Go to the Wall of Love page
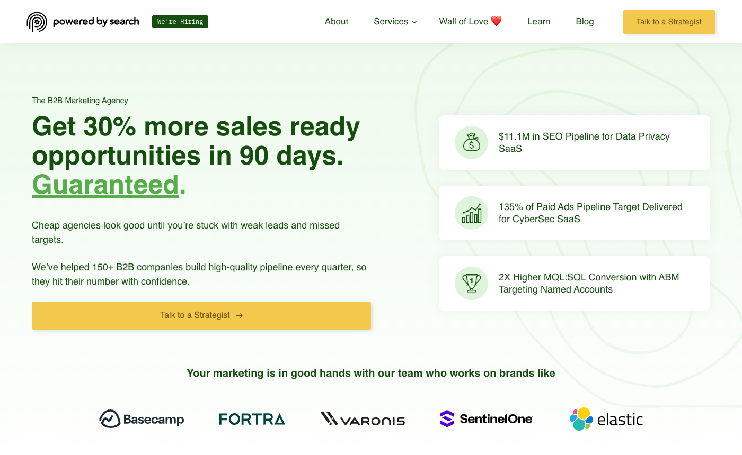This screenshot has height=455, width=742. [470, 22]
